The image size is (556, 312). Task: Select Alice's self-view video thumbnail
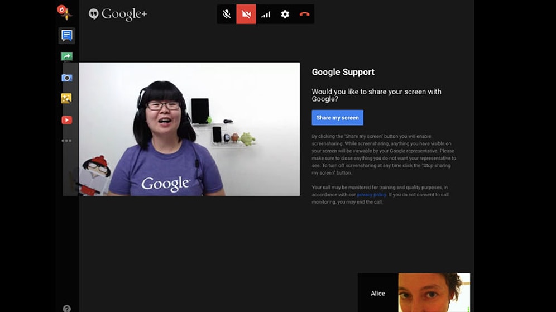[x=434, y=293]
